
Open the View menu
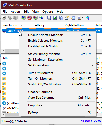click(x=35, y=12)
